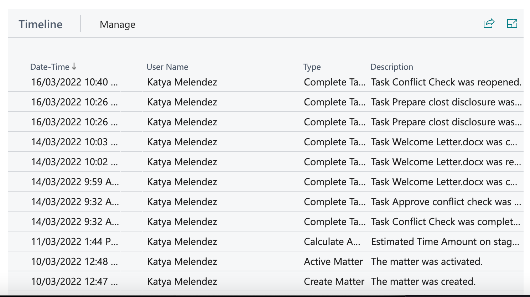The height and width of the screenshot is (297, 530).
Task: Select 'The matter was activated.' description
Action: tap(427, 261)
